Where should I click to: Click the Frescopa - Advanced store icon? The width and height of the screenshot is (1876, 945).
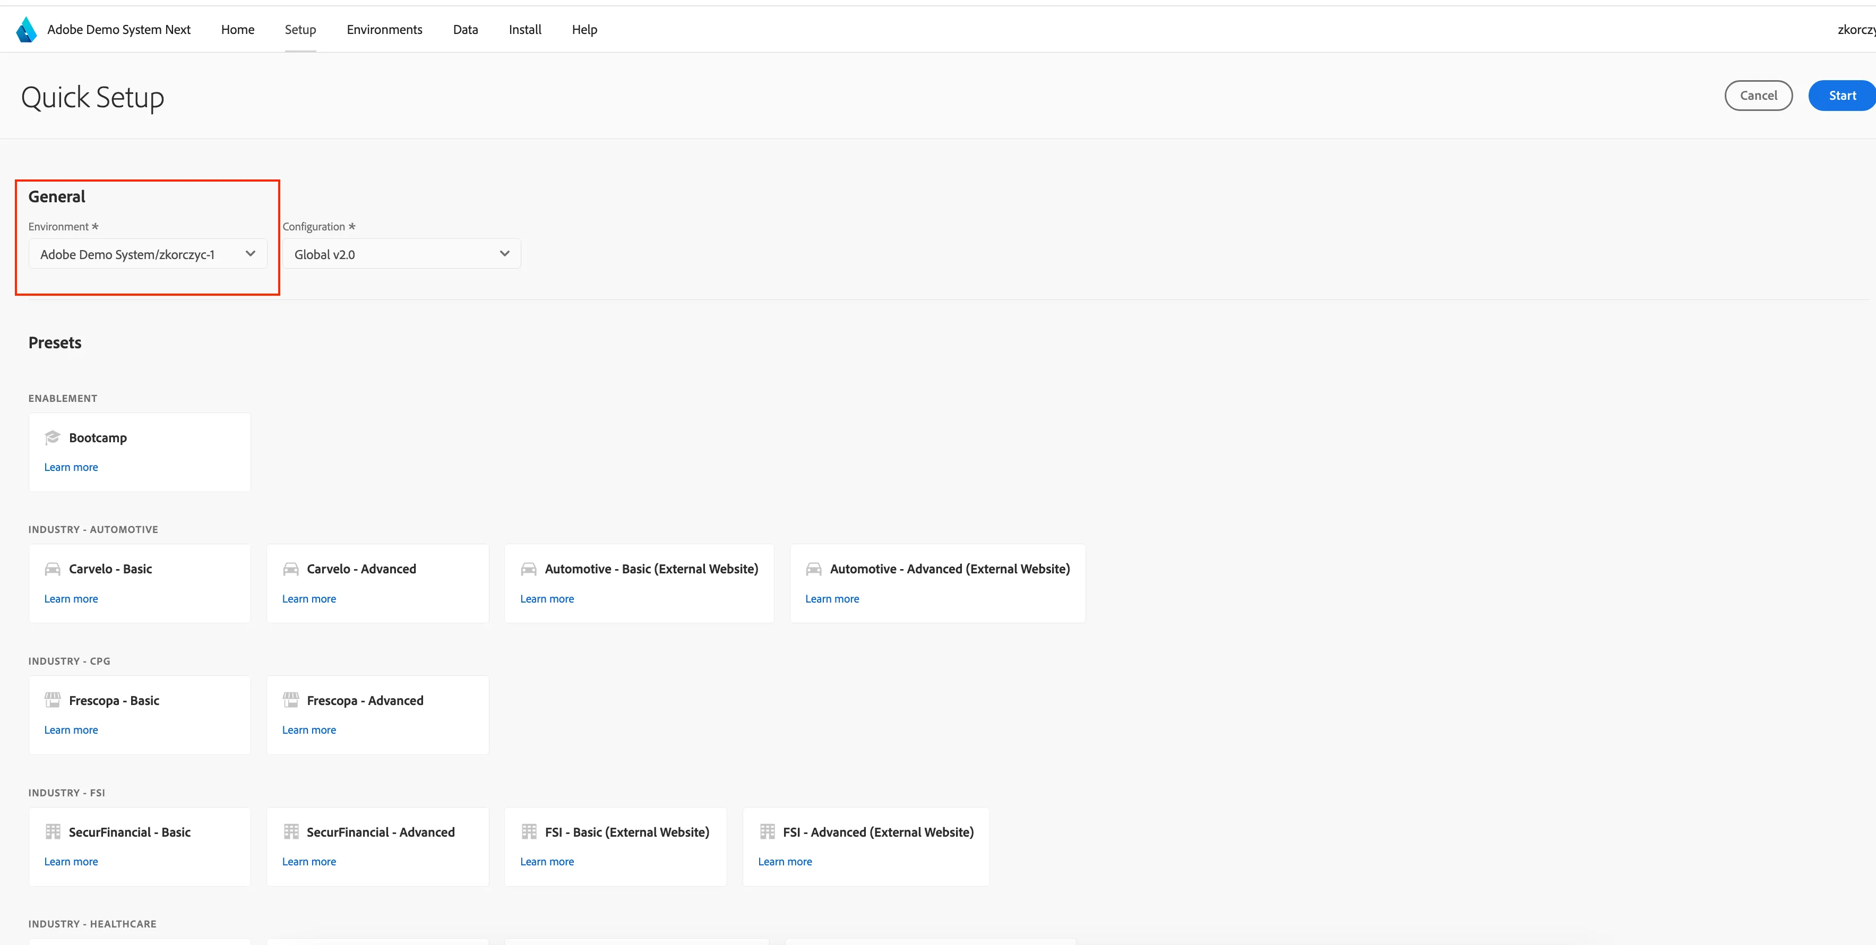click(x=290, y=700)
